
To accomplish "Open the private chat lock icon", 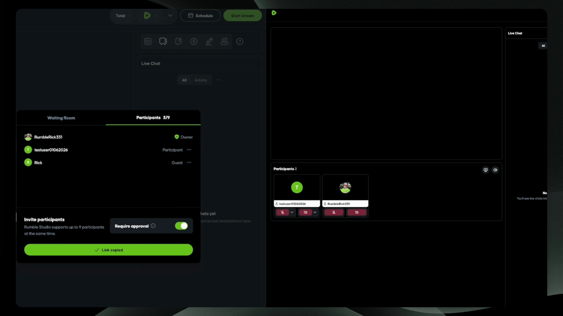I will click(178, 42).
